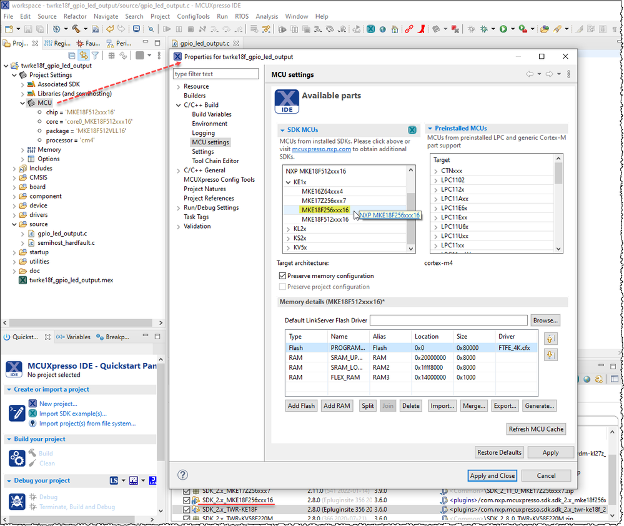
Task: Click the help question mark in Properties dialog
Action: tap(182, 475)
